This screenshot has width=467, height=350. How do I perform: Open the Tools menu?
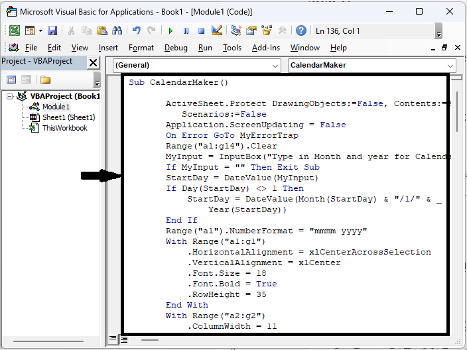coord(232,48)
